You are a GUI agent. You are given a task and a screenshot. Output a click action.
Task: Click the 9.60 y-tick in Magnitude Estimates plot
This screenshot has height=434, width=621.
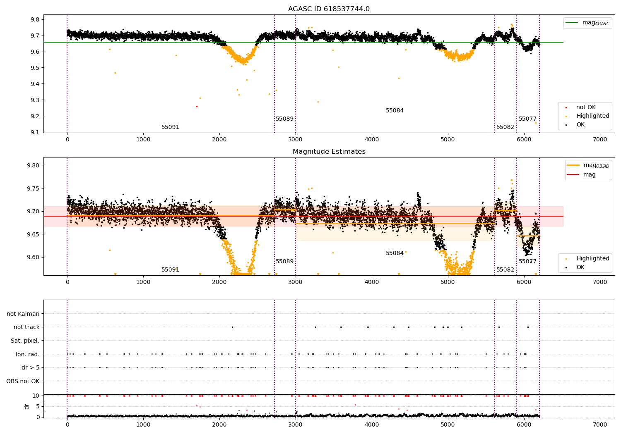pos(33,258)
